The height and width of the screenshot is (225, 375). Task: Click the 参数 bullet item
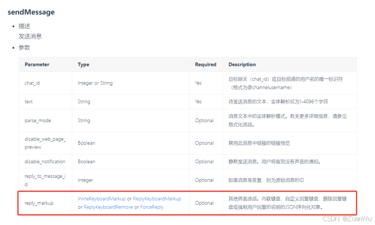click(25, 48)
